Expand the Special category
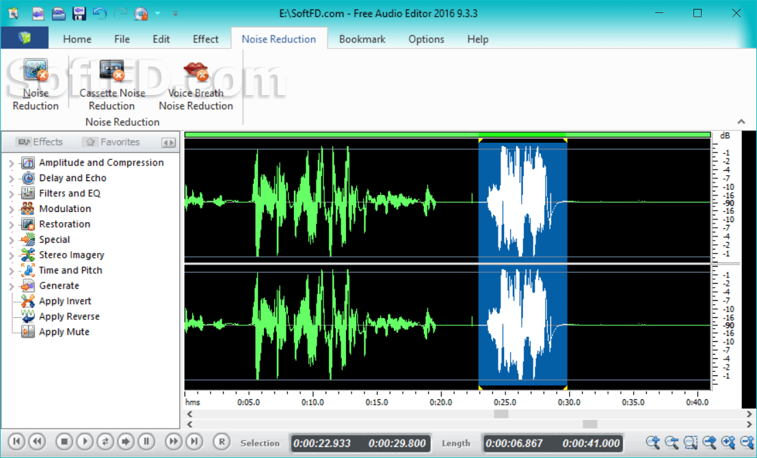 pos(12,241)
